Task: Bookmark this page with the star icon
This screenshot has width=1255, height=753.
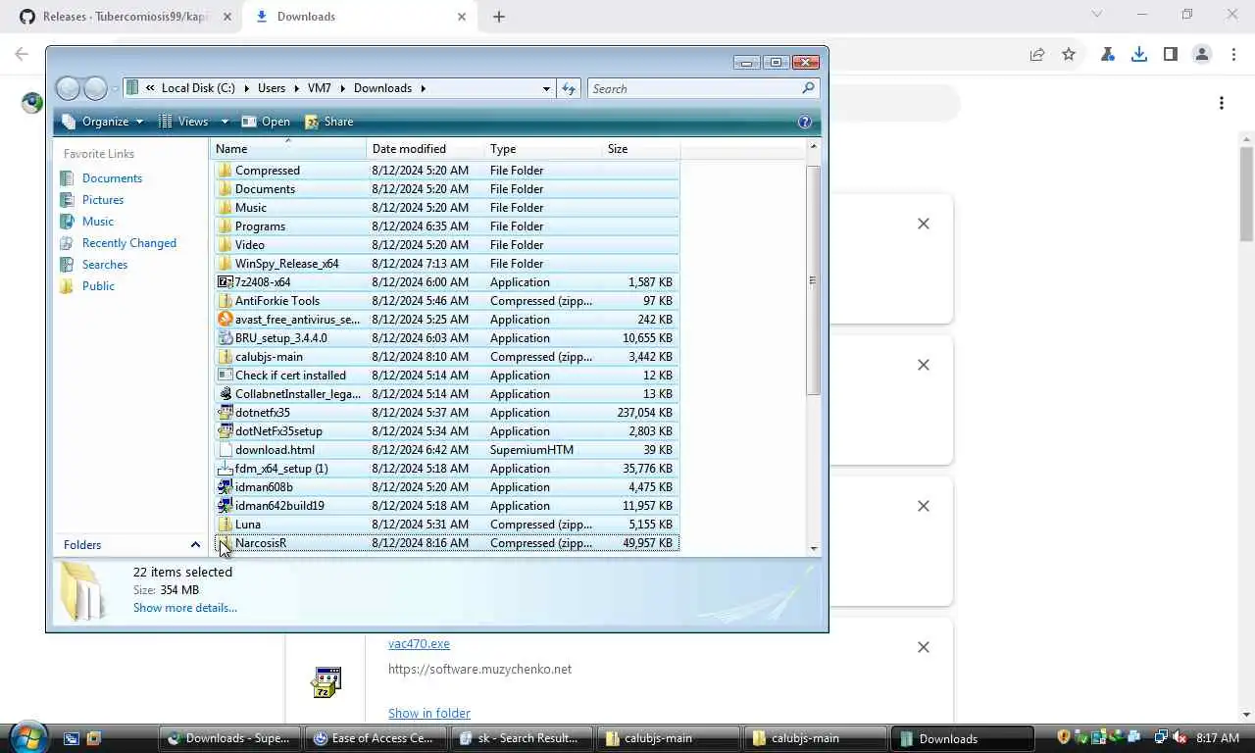Action: (x=1069, y=55)
